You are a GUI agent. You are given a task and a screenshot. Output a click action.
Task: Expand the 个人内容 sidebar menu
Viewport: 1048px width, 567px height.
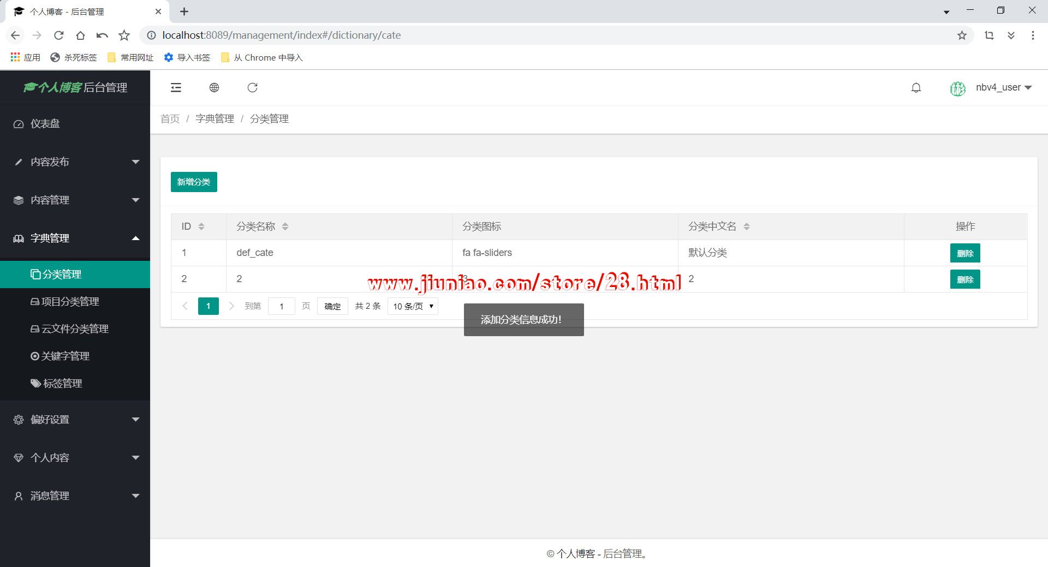pyautogui.click(x=75, y=458)
